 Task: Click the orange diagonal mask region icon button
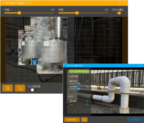[20, 88]
